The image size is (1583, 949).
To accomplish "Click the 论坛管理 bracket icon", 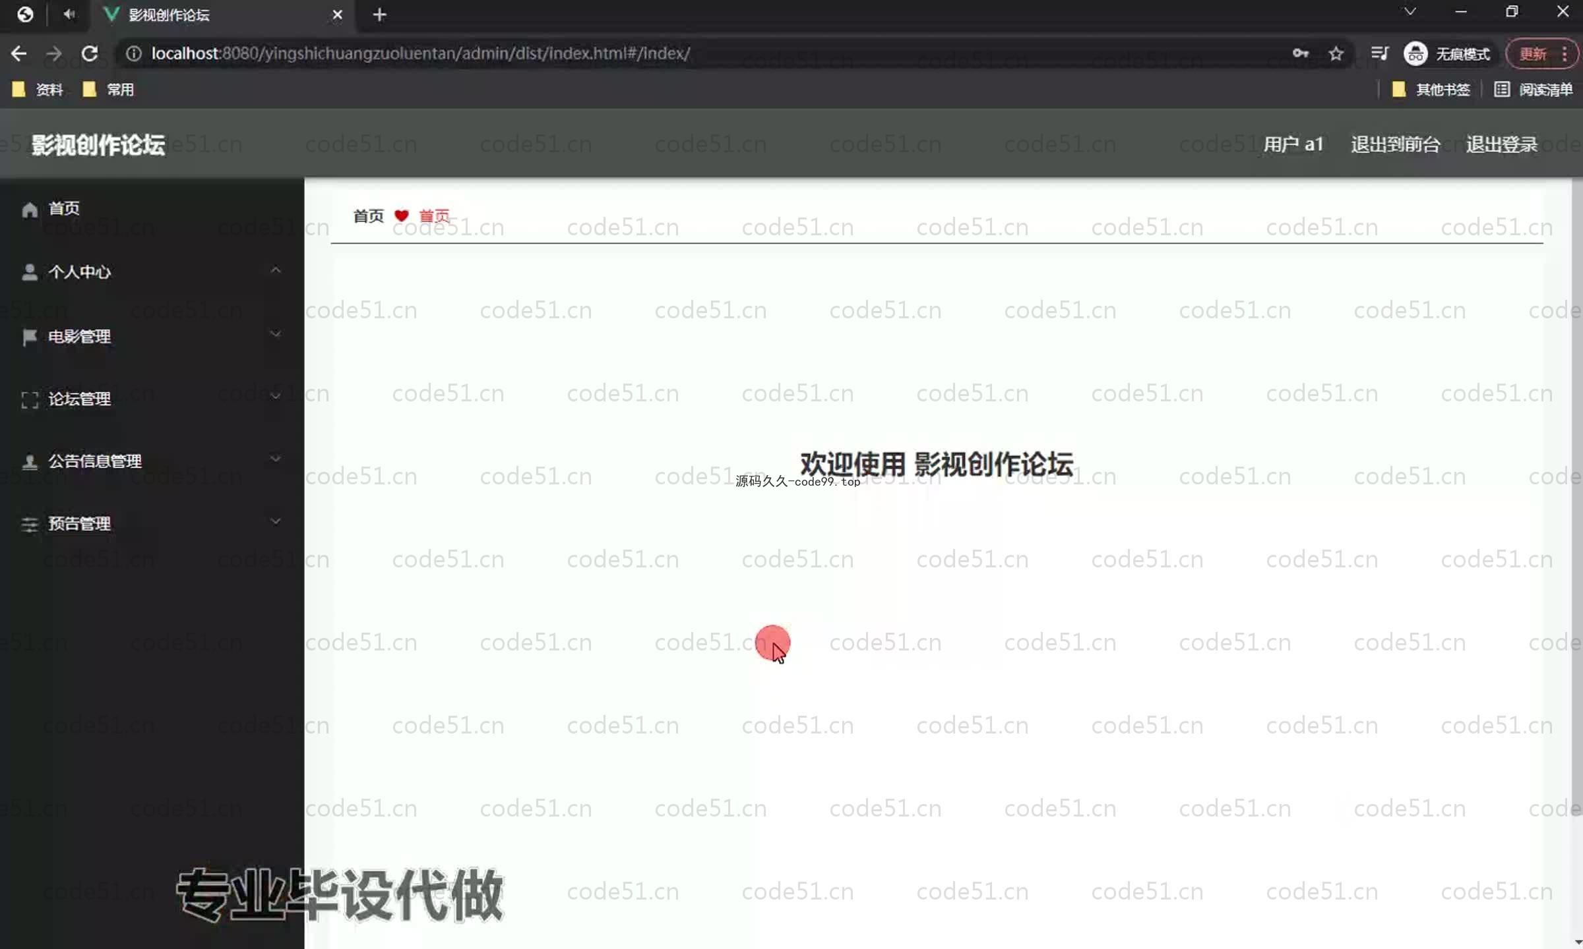I will point(30,399).
